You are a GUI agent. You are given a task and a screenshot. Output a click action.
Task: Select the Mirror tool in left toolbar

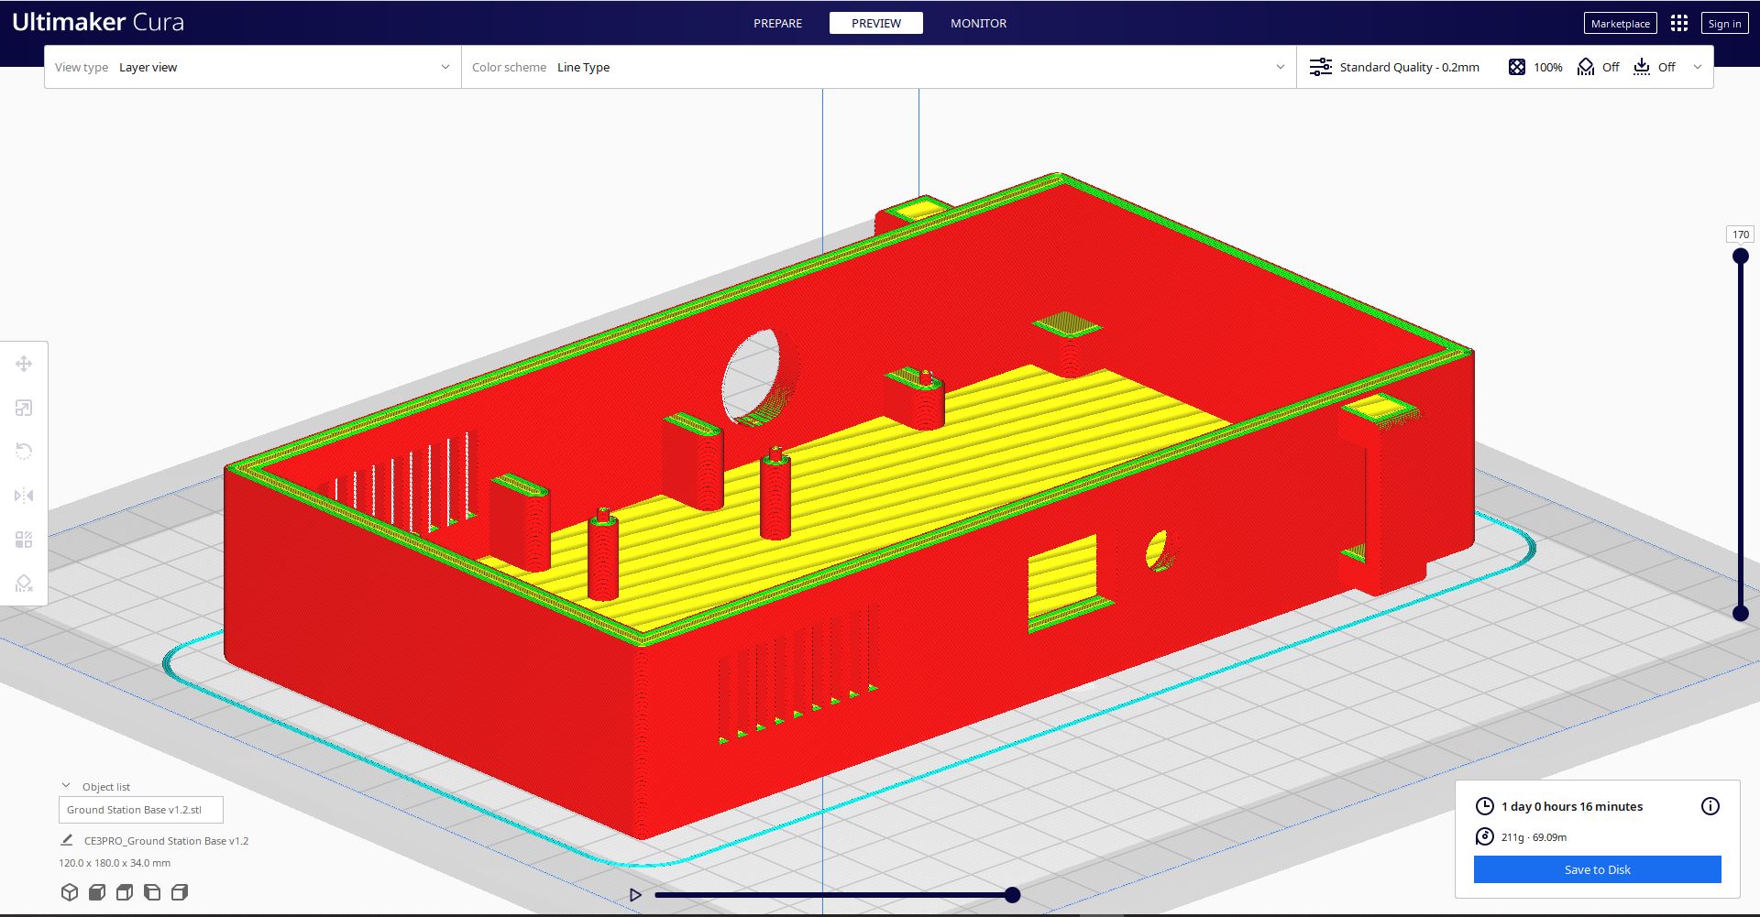(24, 496)
